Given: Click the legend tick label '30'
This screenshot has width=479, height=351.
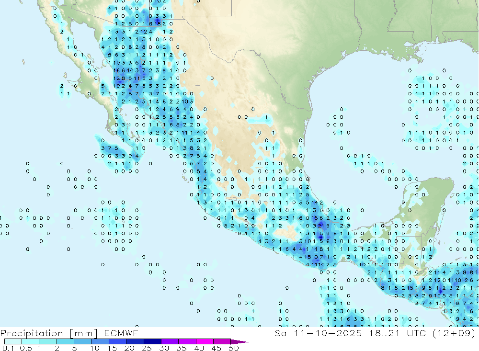Looking at the screenshot, I should 164,348.
